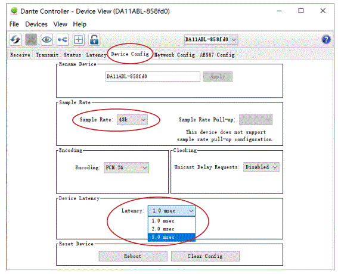Open the File menu
Screen dimensions: 338x274
click(14, 24)
